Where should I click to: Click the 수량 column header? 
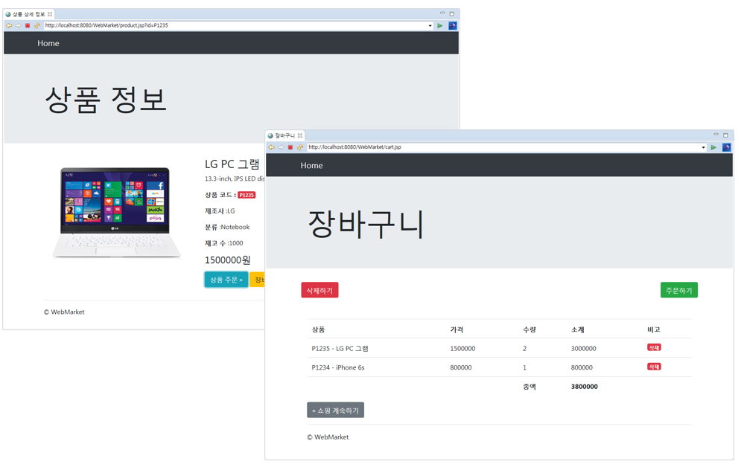pyautogui.click(x=530, y=329)
